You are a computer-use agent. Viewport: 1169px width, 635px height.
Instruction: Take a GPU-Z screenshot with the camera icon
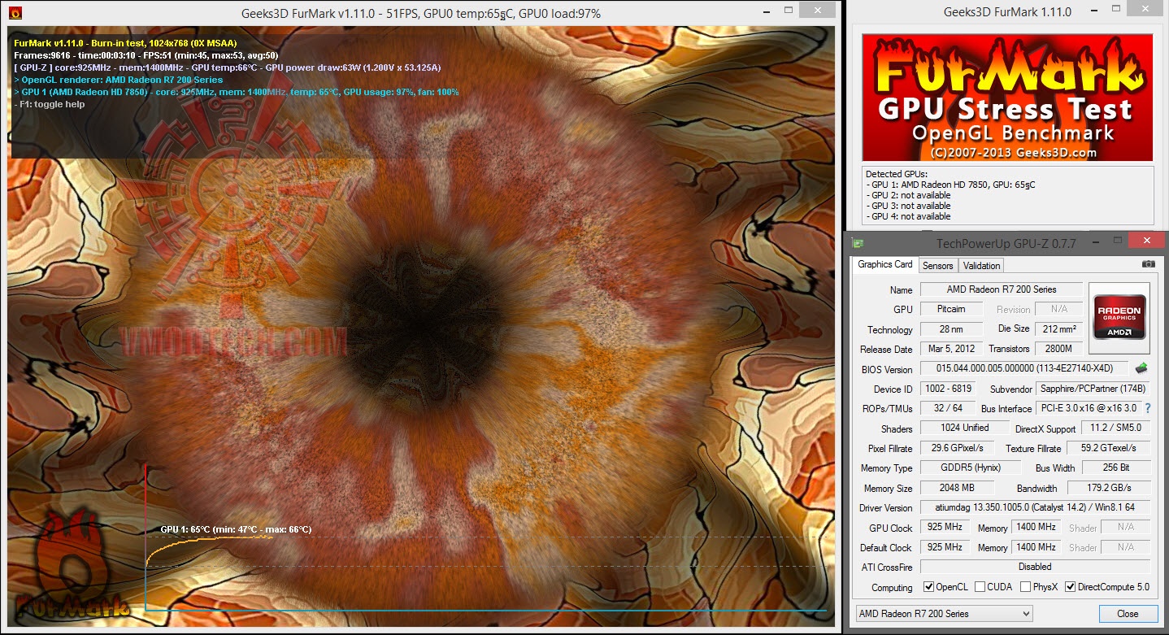tap(1148, 264)
